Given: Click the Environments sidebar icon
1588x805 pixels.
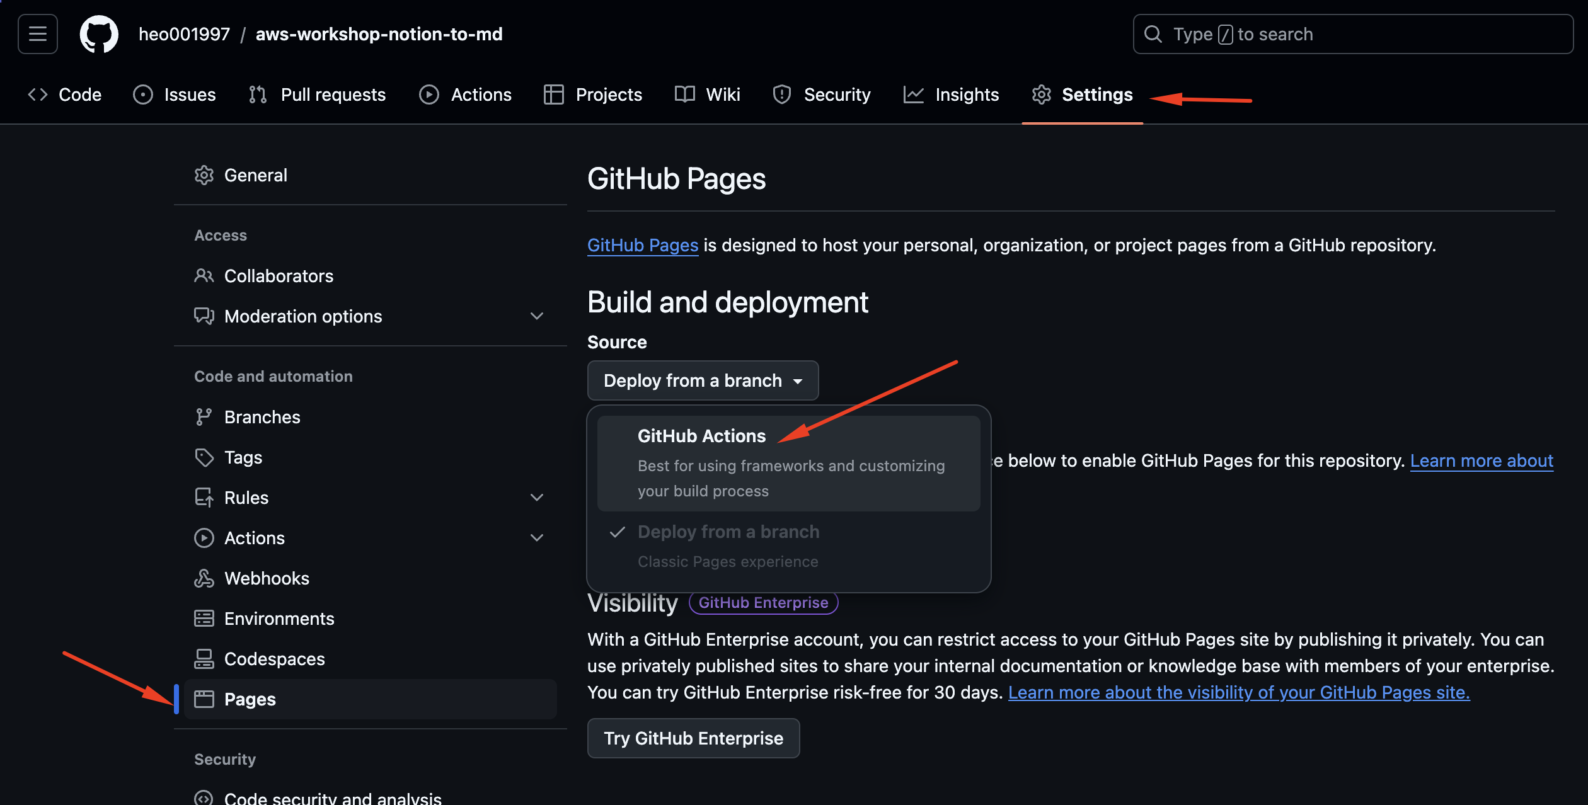Looking at the screenshot, I should (204, 619).
